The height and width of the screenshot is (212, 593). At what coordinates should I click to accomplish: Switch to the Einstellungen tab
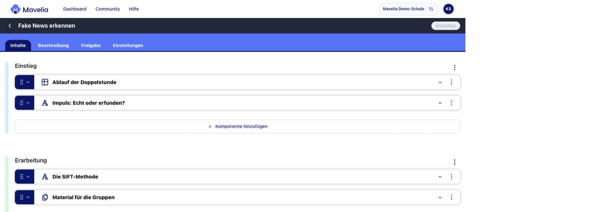128,46
